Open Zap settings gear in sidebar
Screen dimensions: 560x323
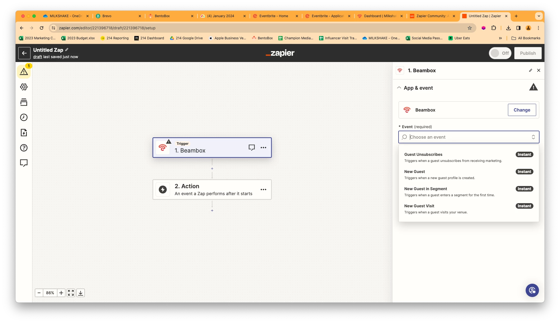pos(24,87)
